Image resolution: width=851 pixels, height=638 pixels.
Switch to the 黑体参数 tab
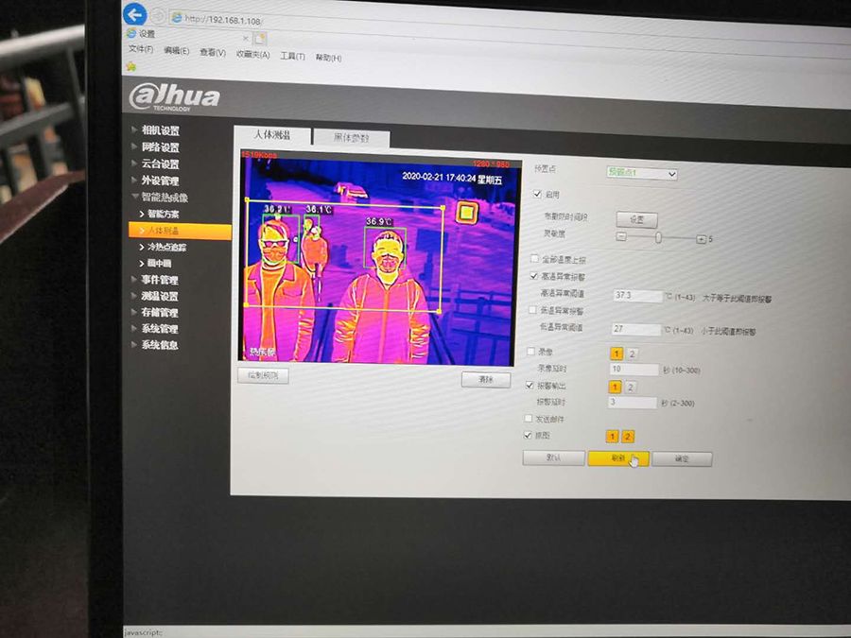click(x=350, y=138)
